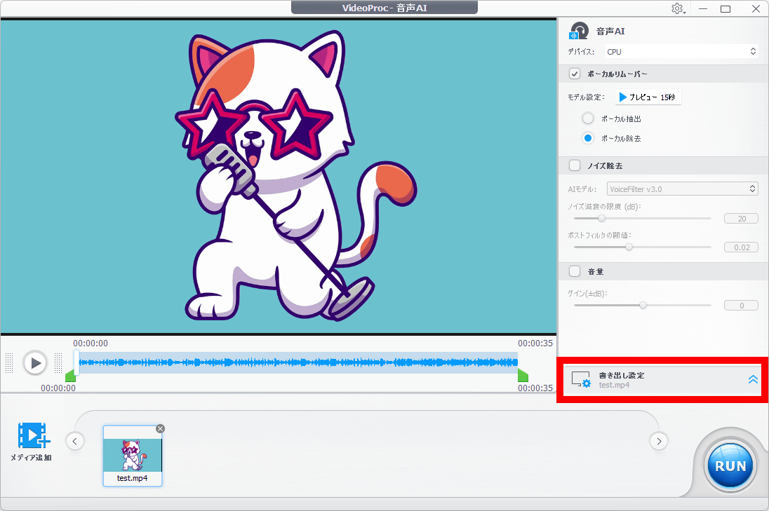Click the プレビュー 15秒 button
The image size is (769, 511).
pyautogui.click(x=648, y=97)
